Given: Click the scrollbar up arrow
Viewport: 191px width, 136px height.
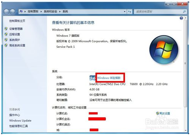Looking at the screenshot, I should pos(185,18).
